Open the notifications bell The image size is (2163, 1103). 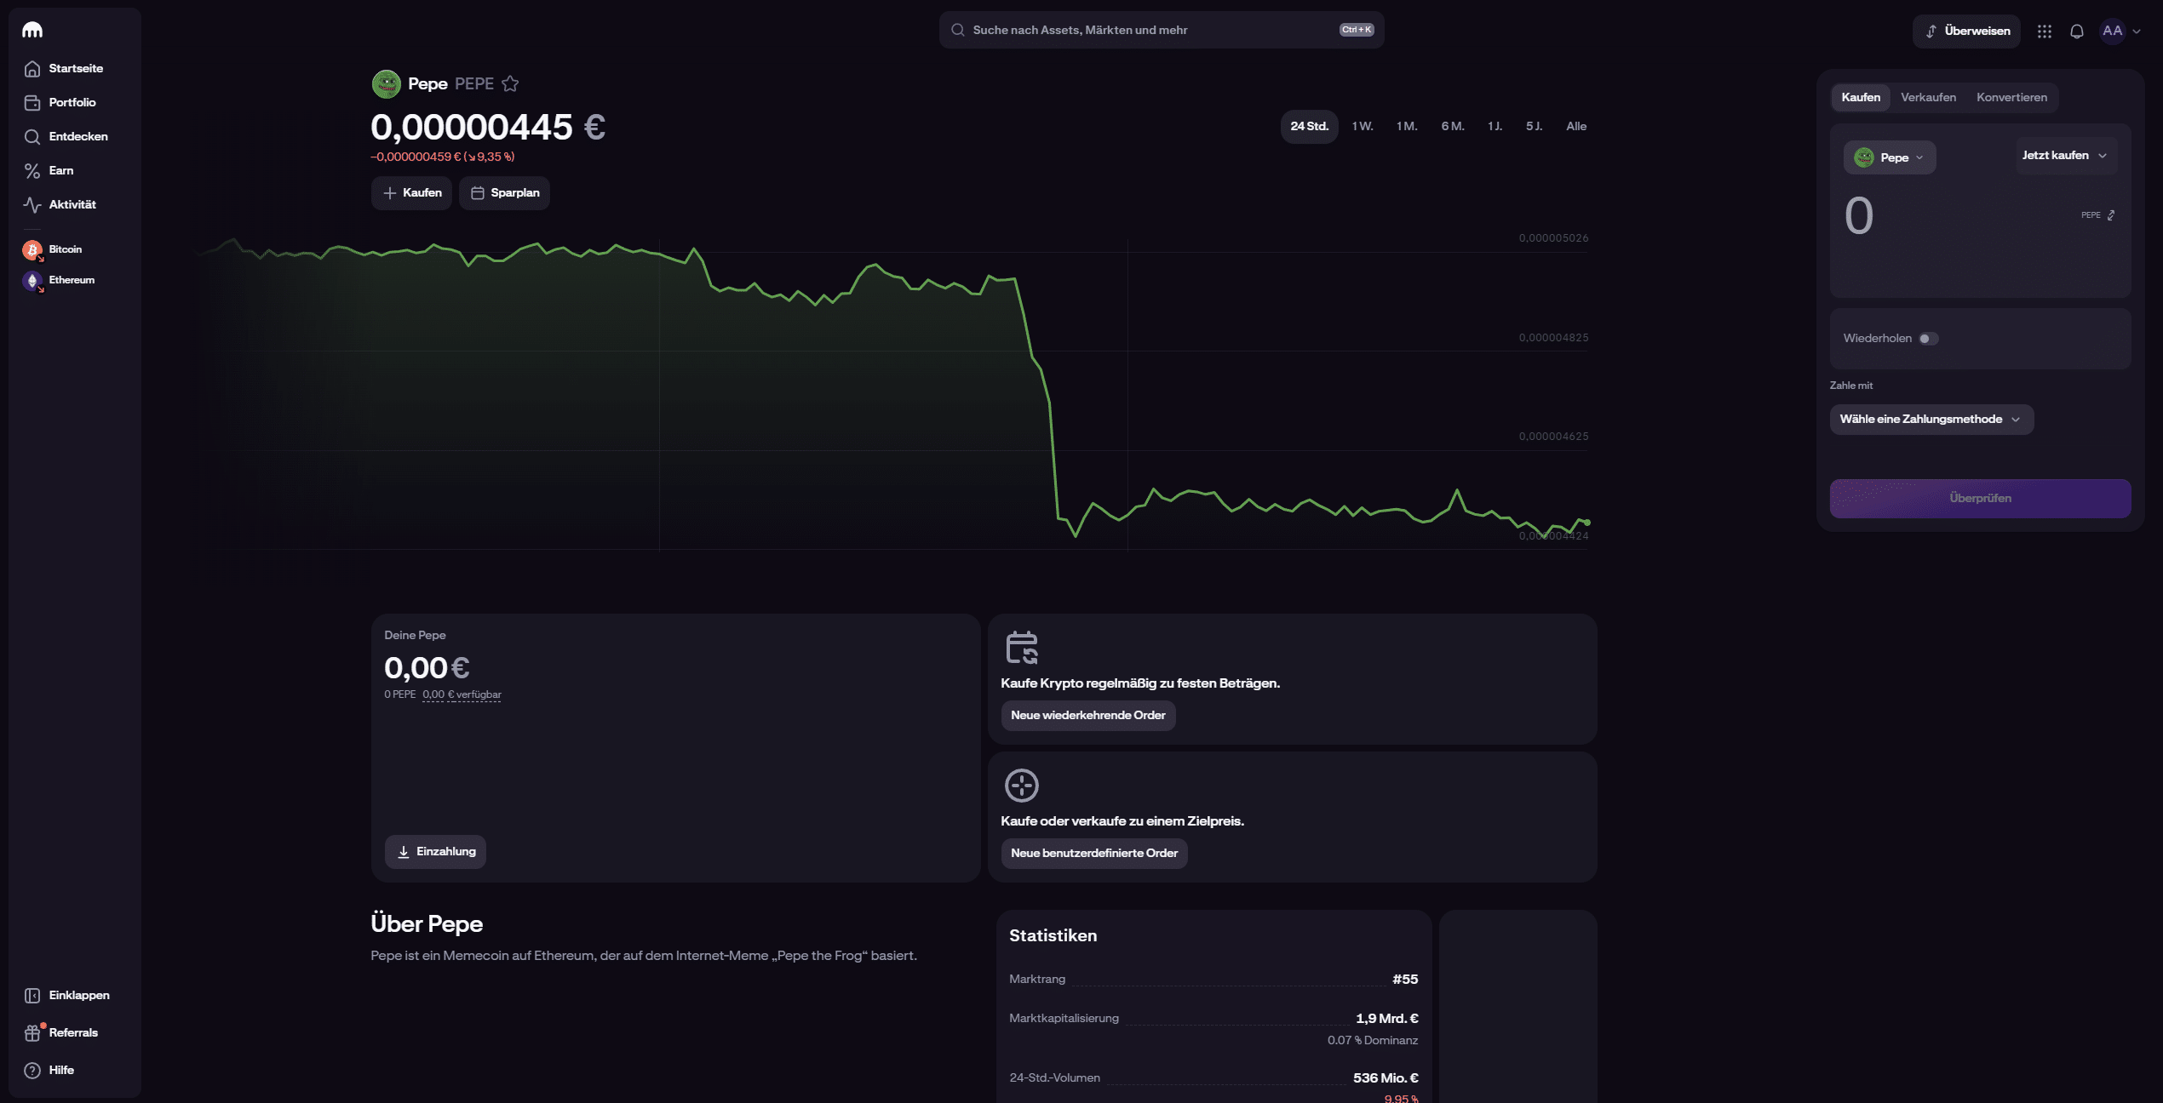tap(2077, 31)
